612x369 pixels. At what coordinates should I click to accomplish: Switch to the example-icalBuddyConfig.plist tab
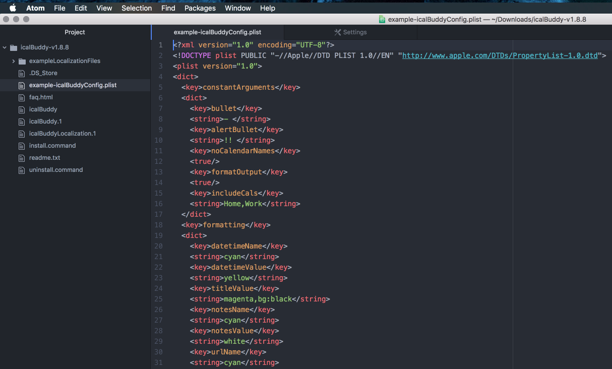coord(218,32)
